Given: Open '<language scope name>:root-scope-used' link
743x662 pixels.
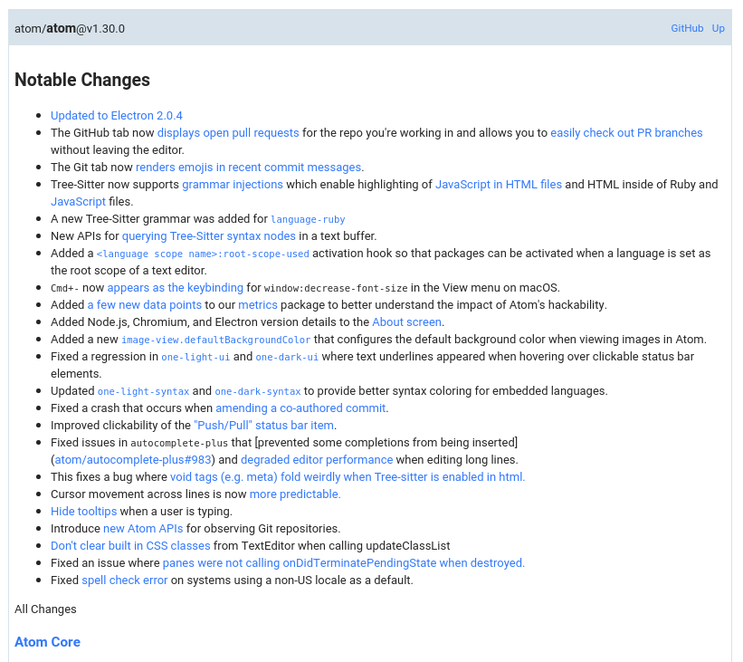Looking at the screenshot, I should click(203, 254).
